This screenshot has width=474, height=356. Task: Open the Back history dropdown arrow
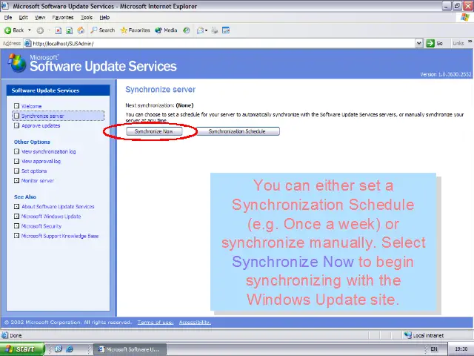(30, 30)
